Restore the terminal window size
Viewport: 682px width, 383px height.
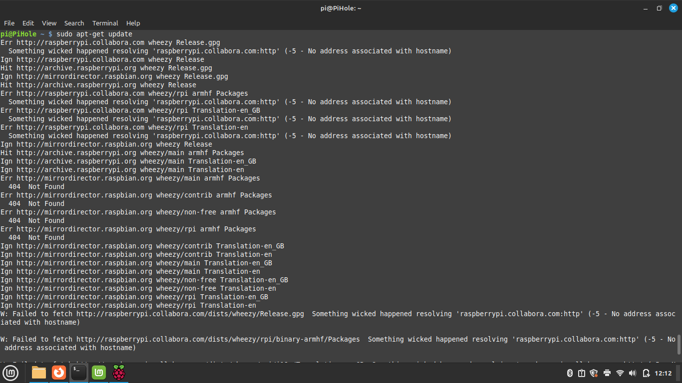[659, 8]
